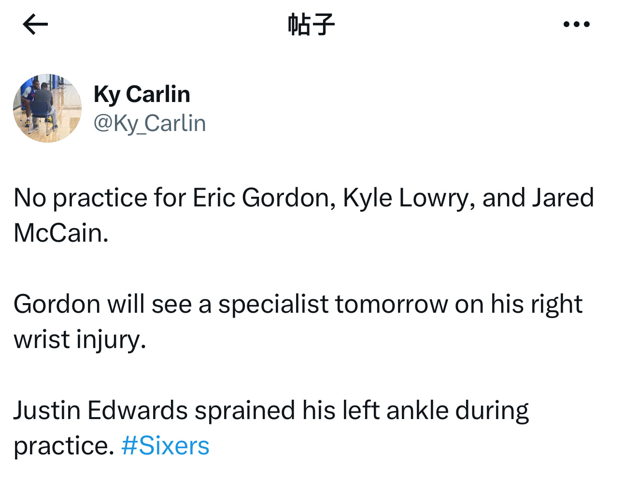Click 'Justin Edwards' in the post
Image resolution: width=623 pixels, height=494 pixels.
click(x=100, y=410)
